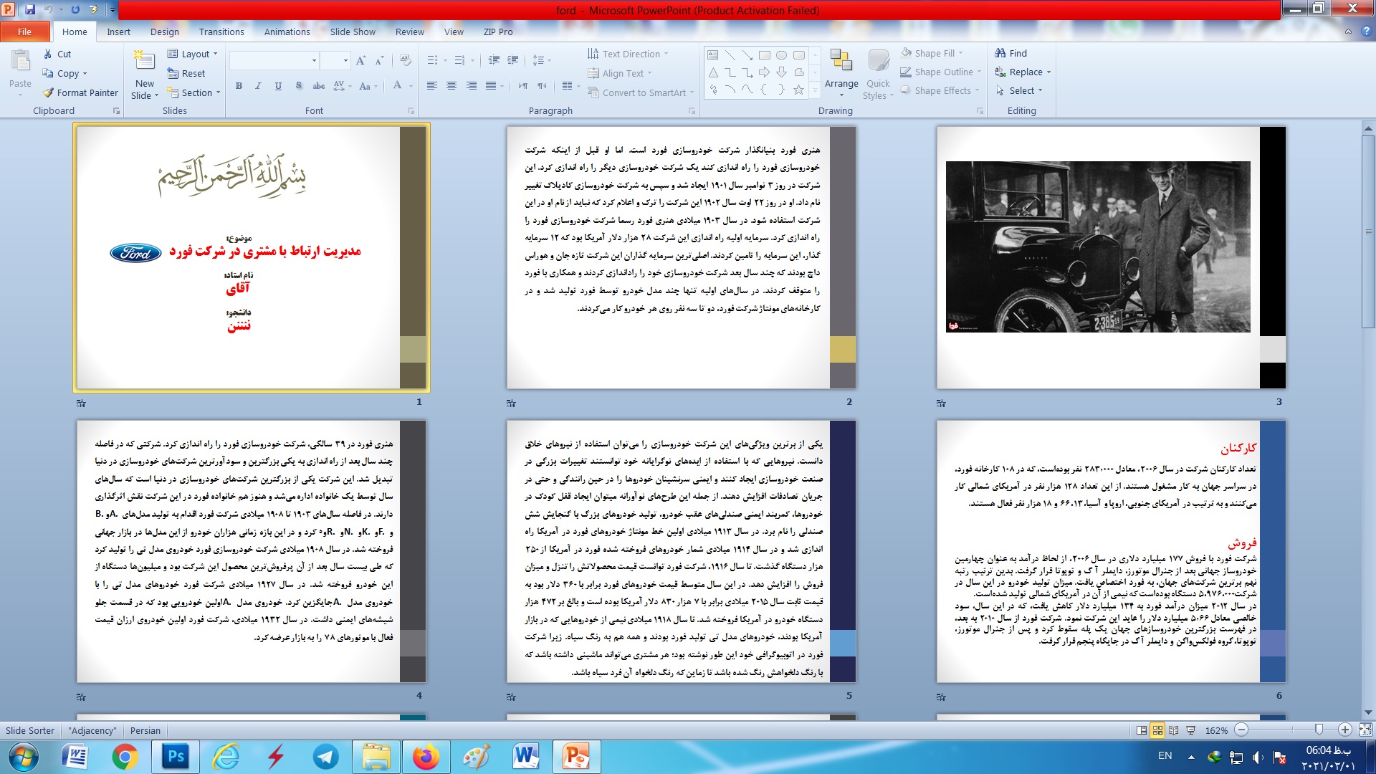Pick the 5-Point Star shape
The height and width of the screenshot is (774, 1376).
798,90
